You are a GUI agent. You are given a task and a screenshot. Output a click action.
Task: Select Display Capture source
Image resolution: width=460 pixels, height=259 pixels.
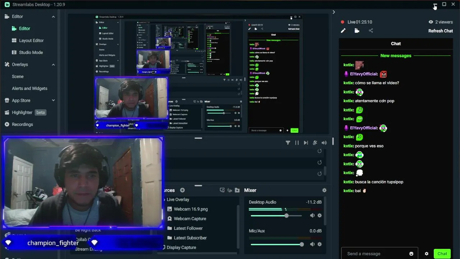(x=181, y=247)
